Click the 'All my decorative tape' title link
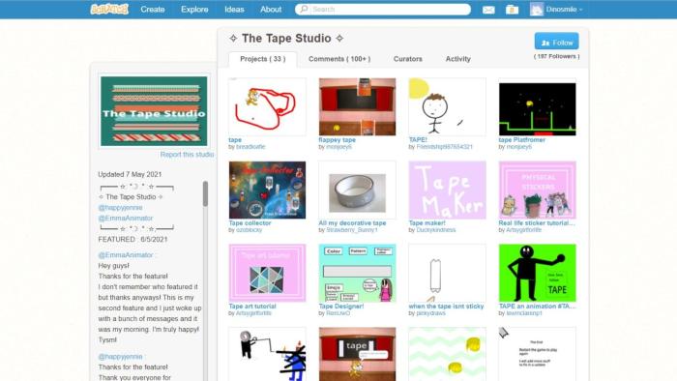This screenshot has height=381, width=677. [x=352, y=223]
